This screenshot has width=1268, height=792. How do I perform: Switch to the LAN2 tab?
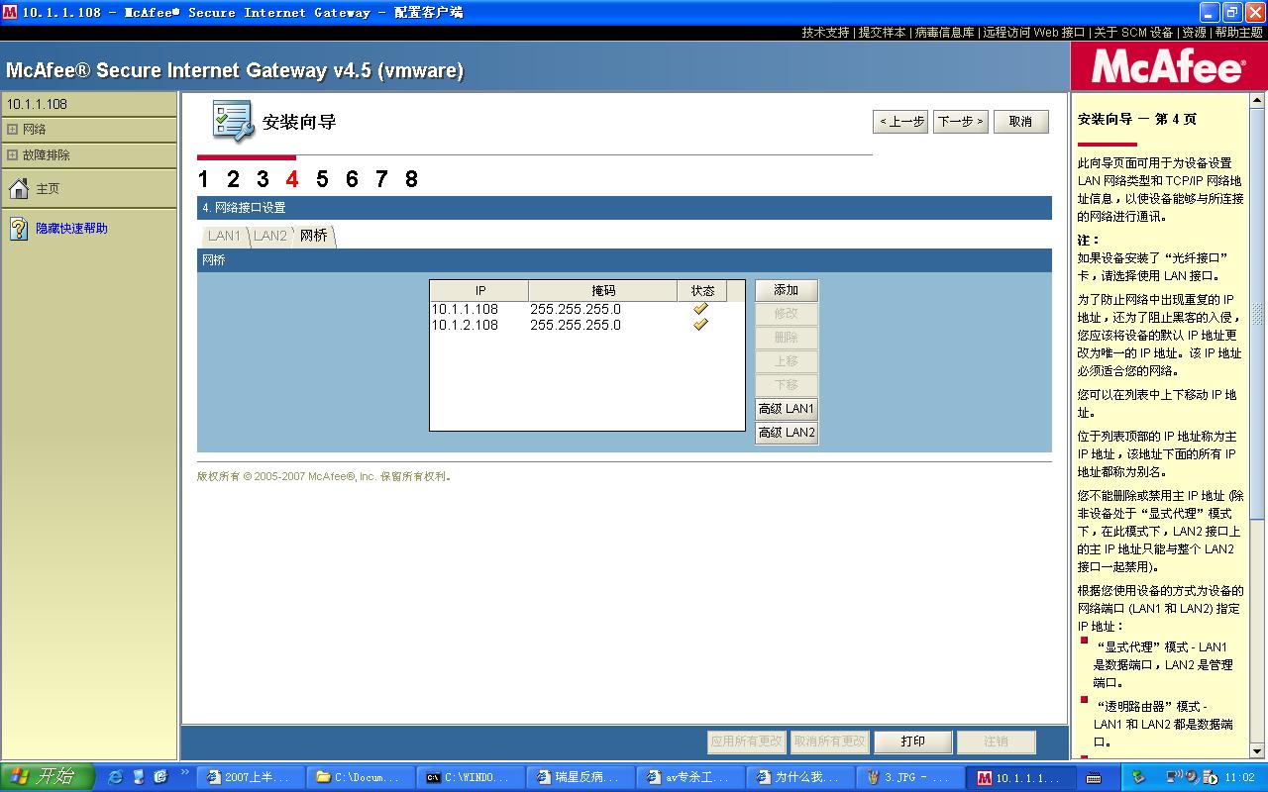coord(269,236)
